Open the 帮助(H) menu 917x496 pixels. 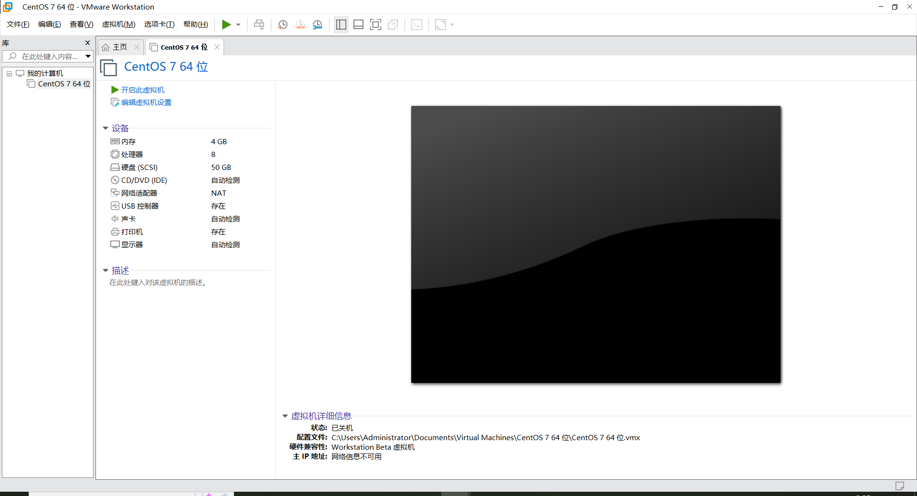[x=196, y=24]
